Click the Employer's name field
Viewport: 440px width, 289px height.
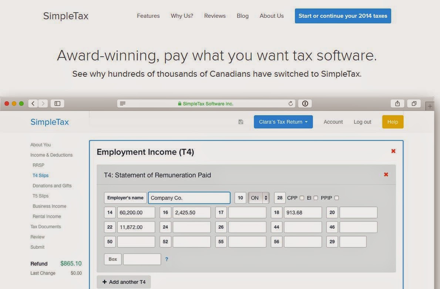189,198
